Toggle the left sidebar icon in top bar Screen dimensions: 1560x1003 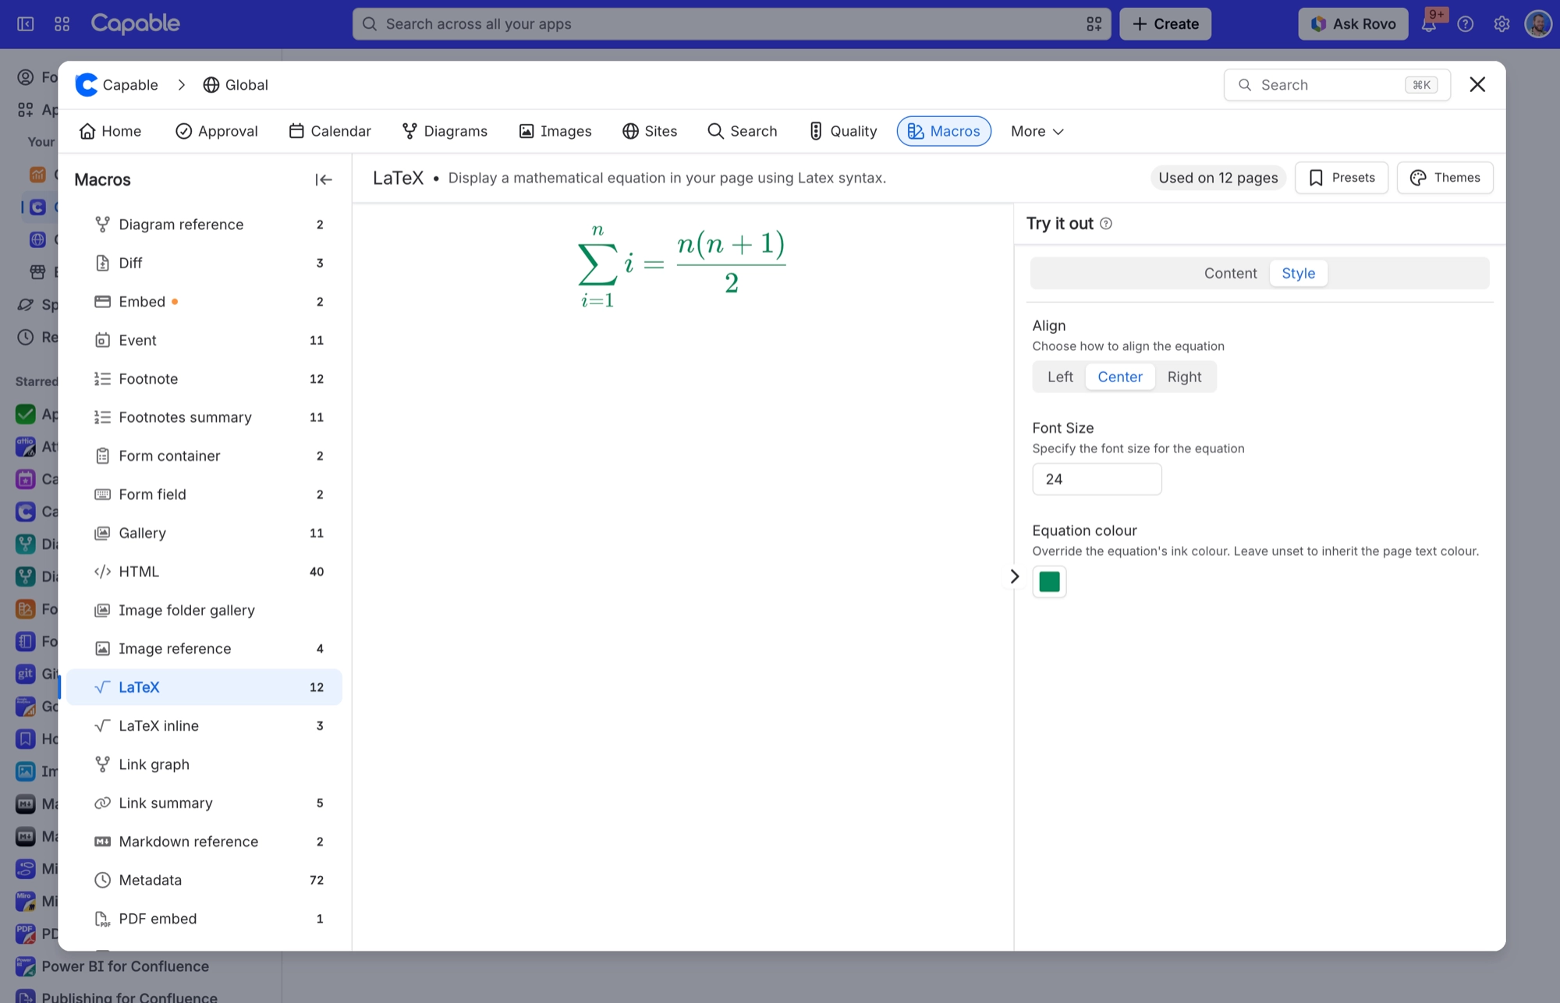click(x=26, y=24)
